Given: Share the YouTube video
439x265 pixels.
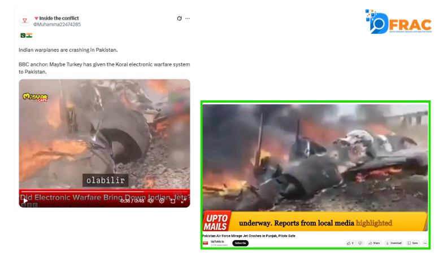Looking at the screenshot, I should coord(374,243).
